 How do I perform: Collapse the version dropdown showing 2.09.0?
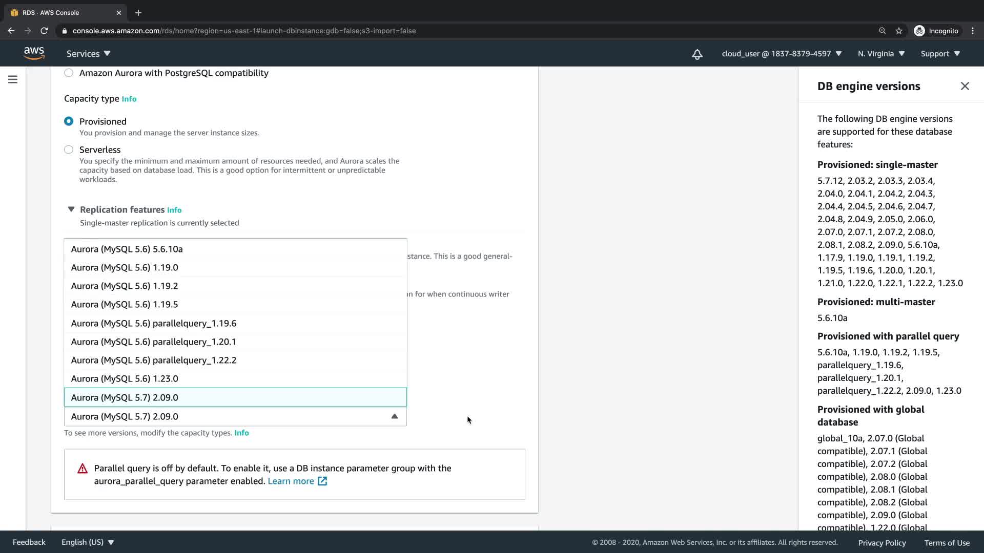point(394,416)
